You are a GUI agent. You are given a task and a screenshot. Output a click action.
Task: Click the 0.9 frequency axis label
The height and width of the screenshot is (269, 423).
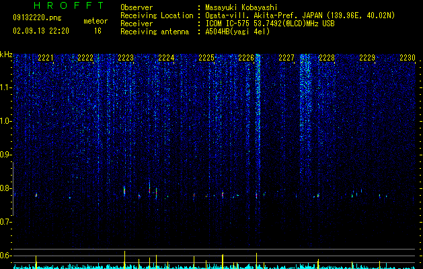point(6,155)
